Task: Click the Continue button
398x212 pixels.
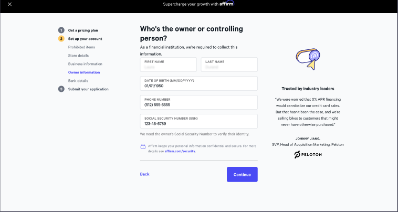Action: (x=242, y=174)
